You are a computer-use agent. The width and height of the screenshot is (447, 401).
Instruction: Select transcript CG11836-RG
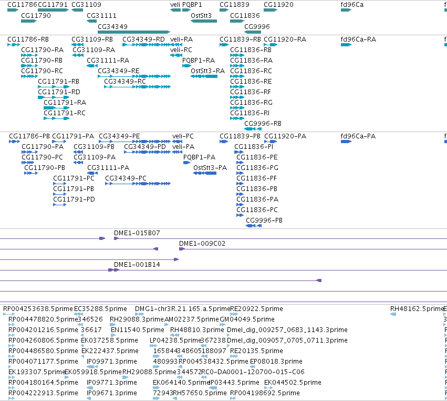251,102
